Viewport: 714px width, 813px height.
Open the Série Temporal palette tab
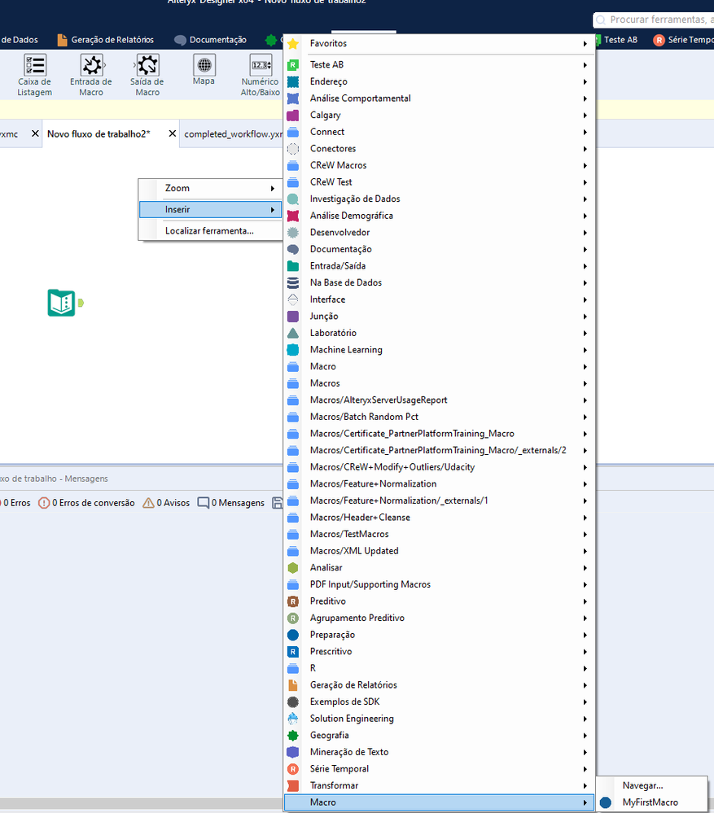pos(682,40)
